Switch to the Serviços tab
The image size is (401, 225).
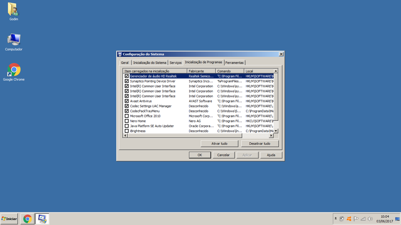point(176,63)
